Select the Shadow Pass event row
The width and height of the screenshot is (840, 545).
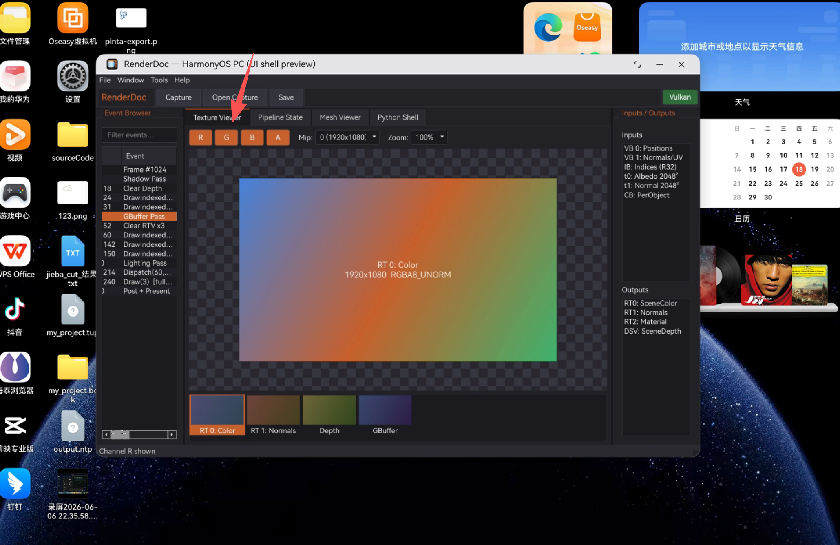(139, 179)
